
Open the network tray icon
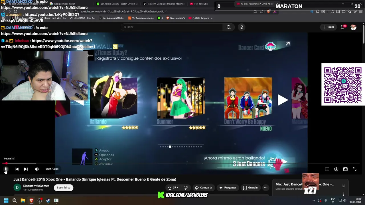pos(340,200)
